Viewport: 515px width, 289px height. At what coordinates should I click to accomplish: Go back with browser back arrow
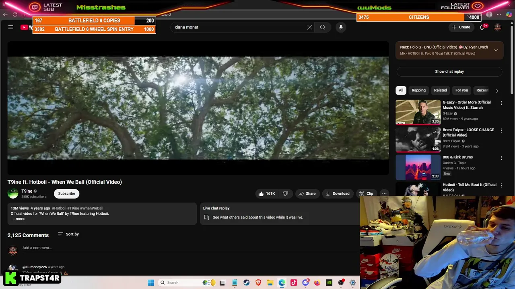tap(5, 14)
